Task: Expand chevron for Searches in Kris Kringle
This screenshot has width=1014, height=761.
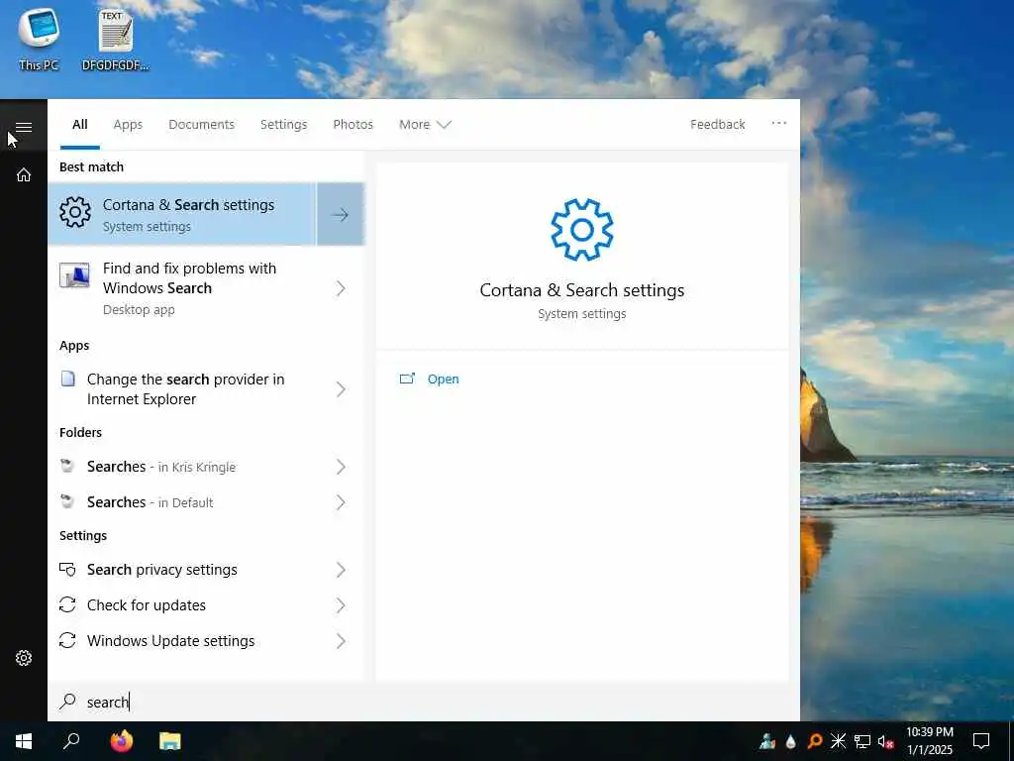Action: (x=341, y=467)
